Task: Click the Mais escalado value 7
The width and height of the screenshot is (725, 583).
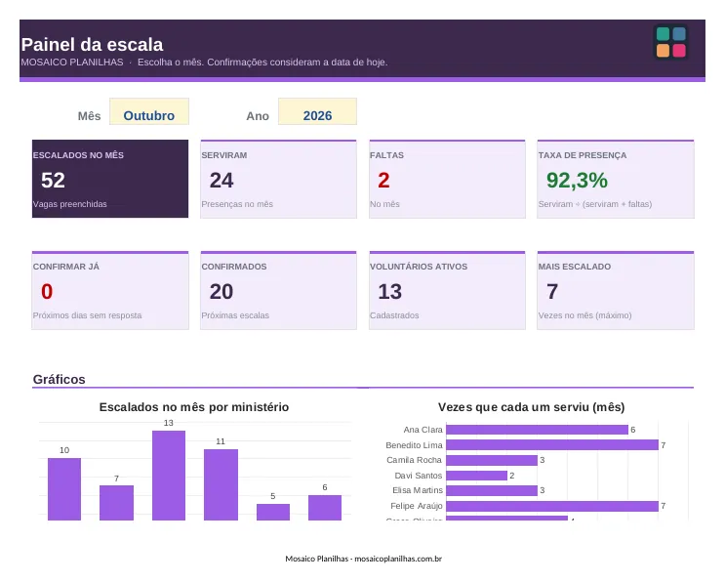Action: click(x=552, y=291)
